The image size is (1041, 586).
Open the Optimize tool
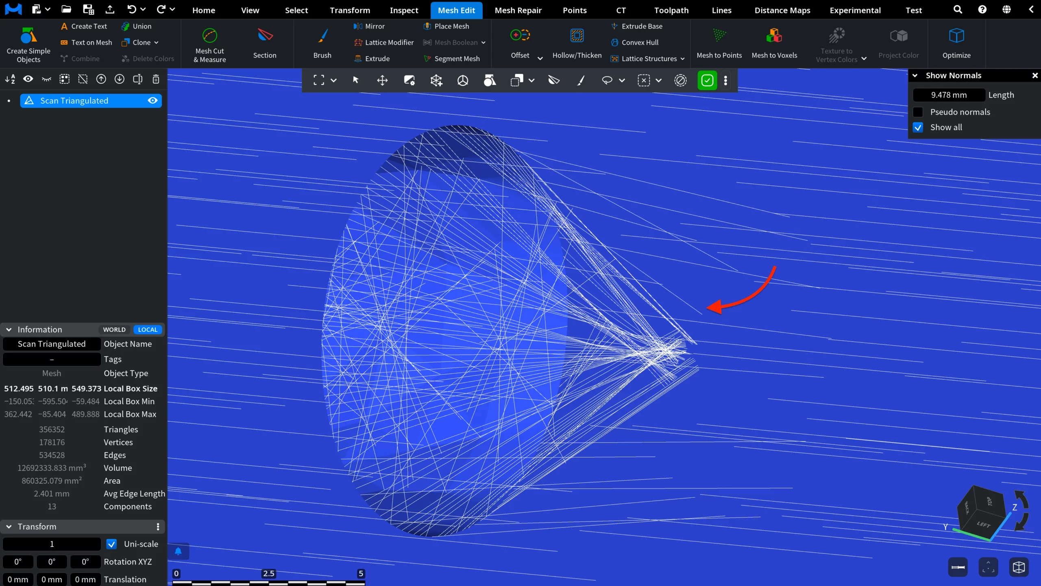956,44
